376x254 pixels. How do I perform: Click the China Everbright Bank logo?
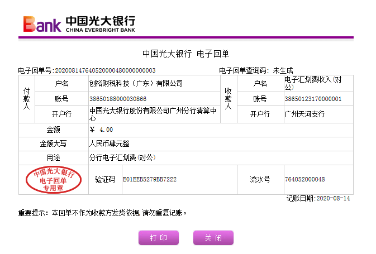coord(79,23)
